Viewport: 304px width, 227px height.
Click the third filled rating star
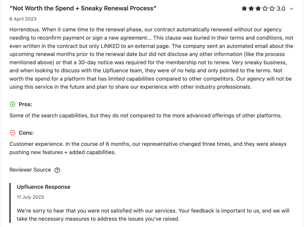[x=258, y=9]
